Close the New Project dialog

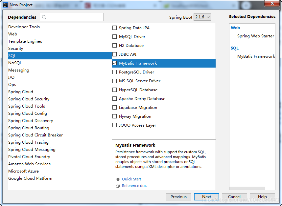pos(272,3)
